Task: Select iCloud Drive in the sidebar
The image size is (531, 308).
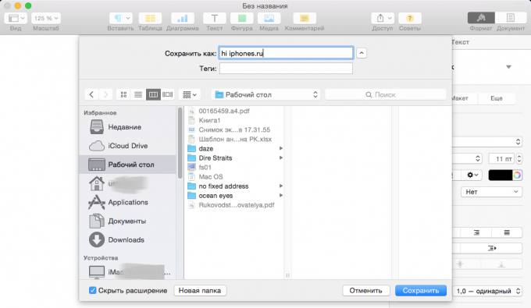Action: click(x=127, y=146)
